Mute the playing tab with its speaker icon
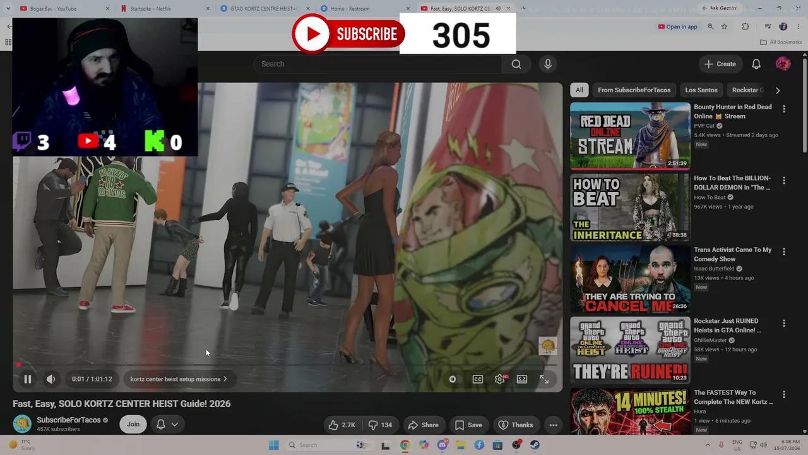808x455 pixels. [x=498, y=8]
